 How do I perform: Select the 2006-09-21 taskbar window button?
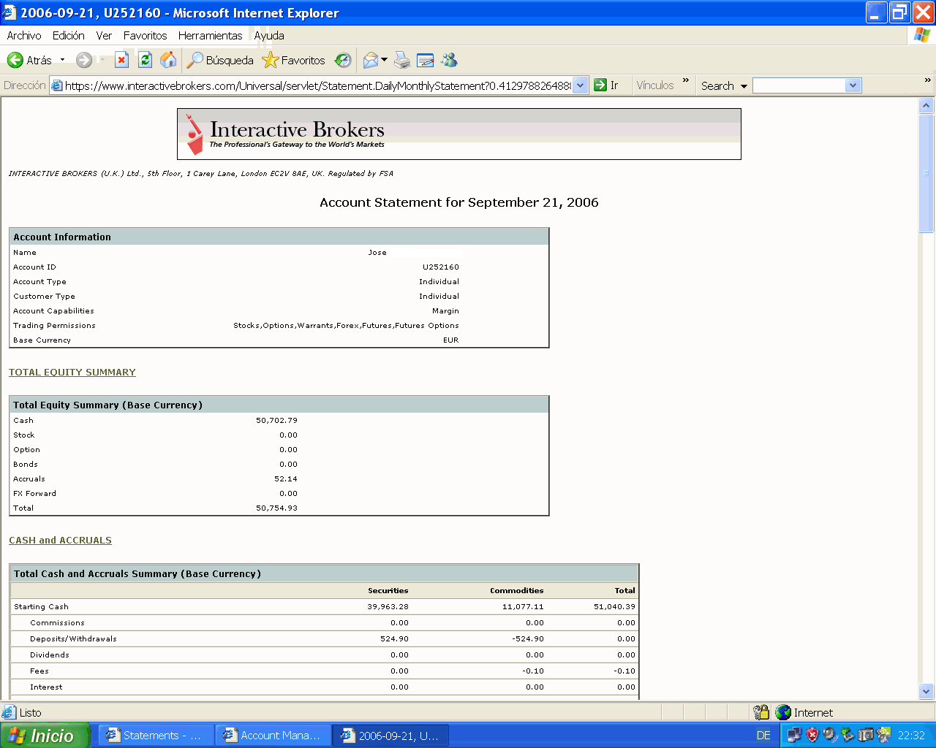[390, 736]
